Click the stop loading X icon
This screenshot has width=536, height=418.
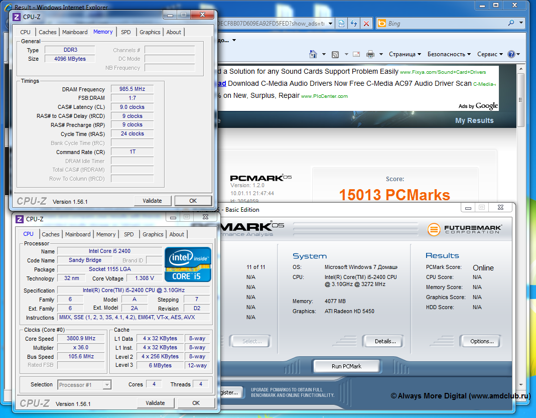click(x=366, y=23)
